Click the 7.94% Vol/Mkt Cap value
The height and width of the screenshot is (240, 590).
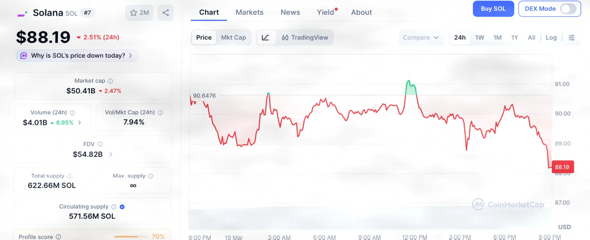click(134, 122)
